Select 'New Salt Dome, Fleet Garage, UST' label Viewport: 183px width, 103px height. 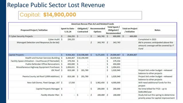point(43,83)
